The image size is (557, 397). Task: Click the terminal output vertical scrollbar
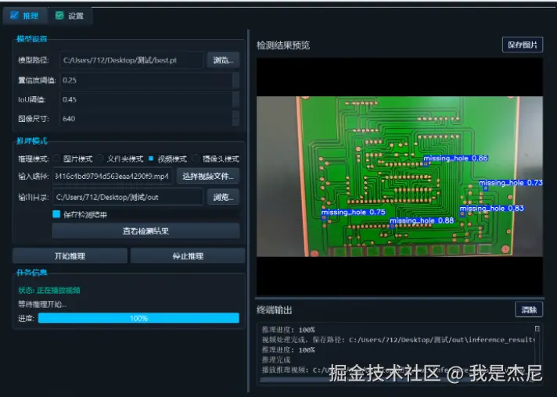click(537, 349)
